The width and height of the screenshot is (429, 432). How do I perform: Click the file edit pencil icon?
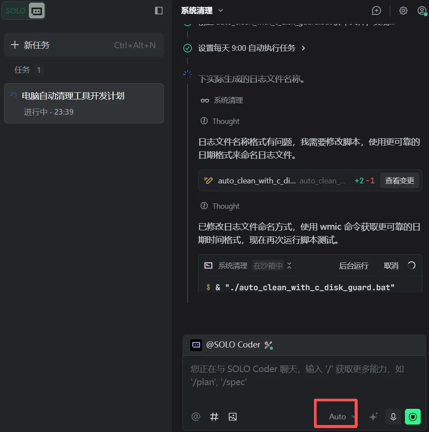coord(208,181)
